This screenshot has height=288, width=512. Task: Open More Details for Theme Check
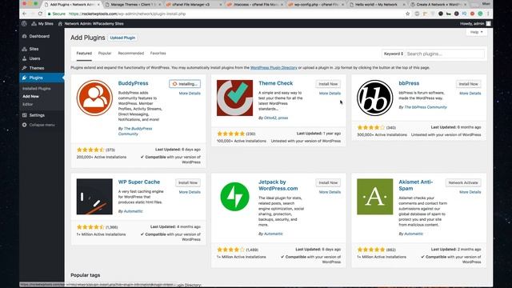(330, 94)
